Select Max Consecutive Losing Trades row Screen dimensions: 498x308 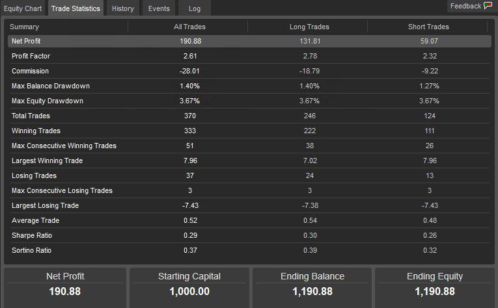point(249,190)
